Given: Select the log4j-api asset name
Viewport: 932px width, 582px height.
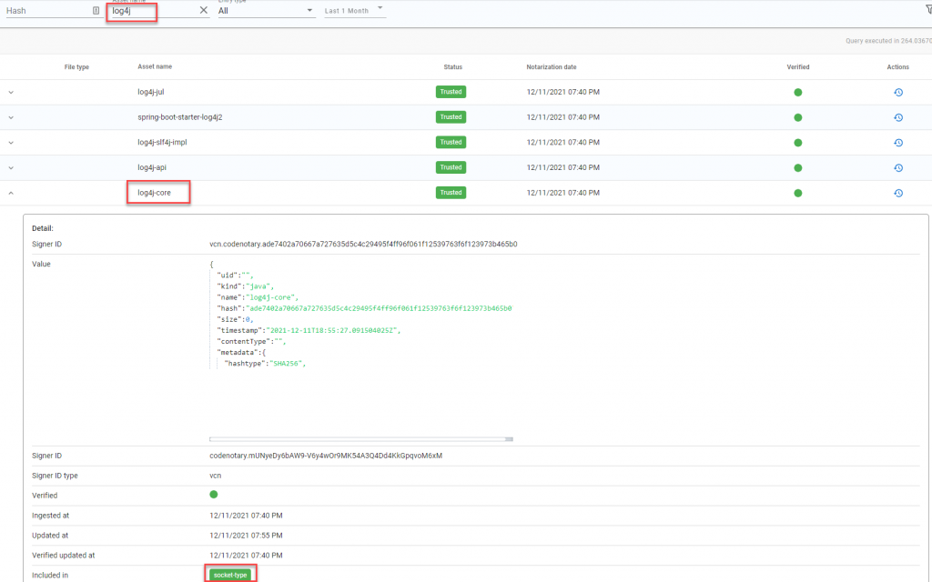Looking at the screenshot, I should pos(152,167).
